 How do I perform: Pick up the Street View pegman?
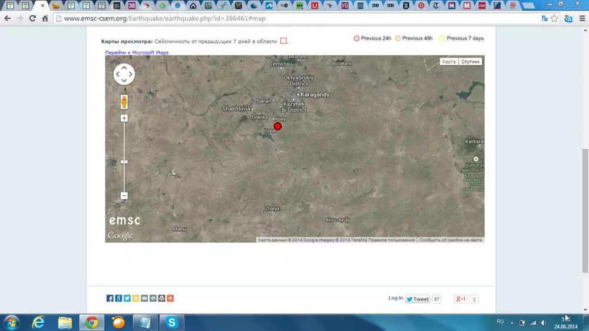124,102
